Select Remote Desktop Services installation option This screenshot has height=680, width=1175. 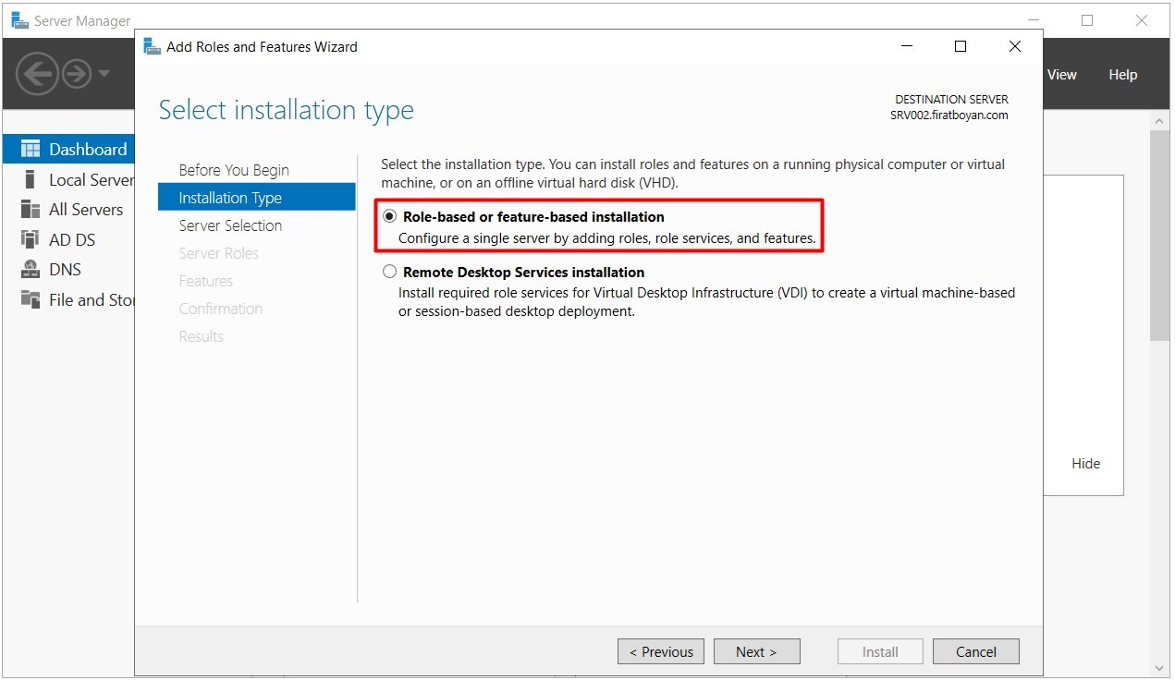tap(390, 273)
